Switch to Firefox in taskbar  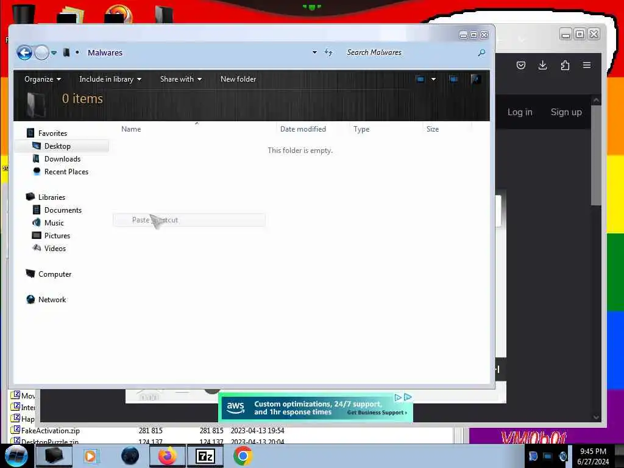168,456
